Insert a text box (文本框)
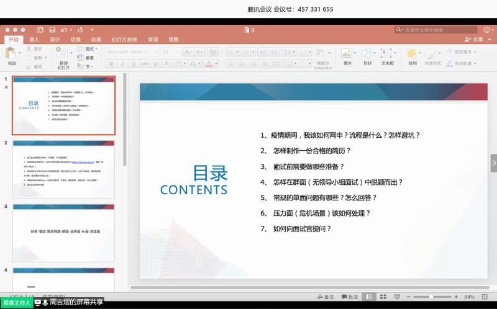497x309 pixels. [387, 53]
